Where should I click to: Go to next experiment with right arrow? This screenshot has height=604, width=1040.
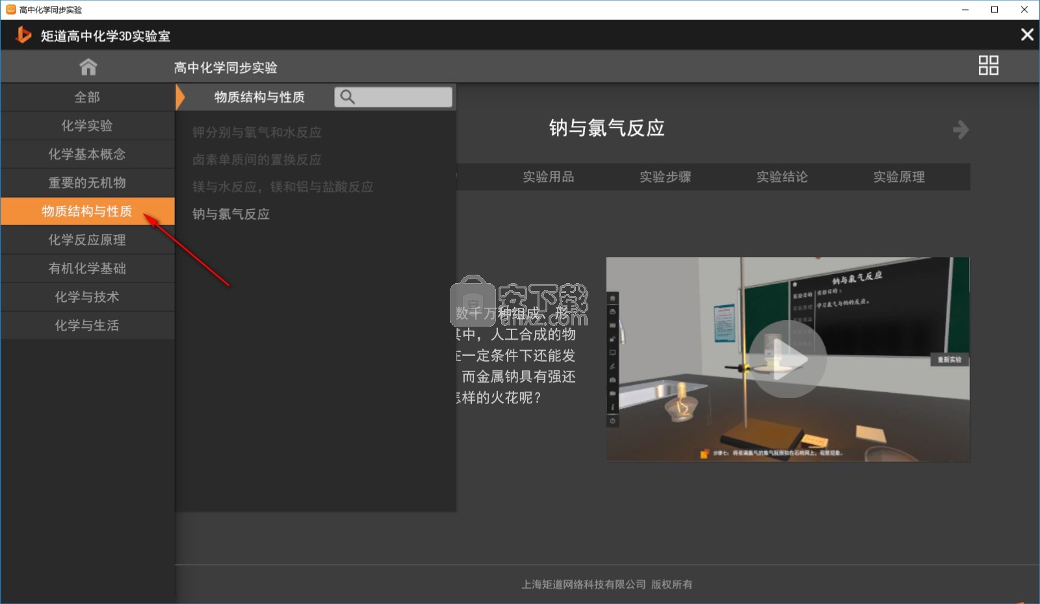(961, 129)
